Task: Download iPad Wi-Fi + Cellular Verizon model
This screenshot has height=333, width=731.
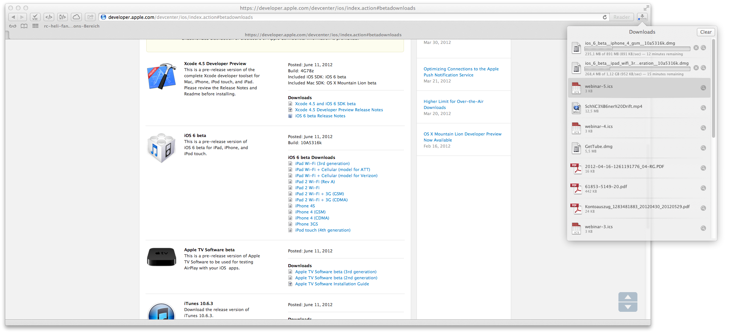Action: click(336, 176)
